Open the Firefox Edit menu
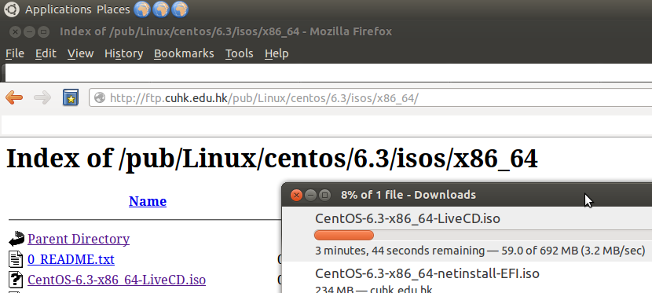This screenshot has height=293, width=652. [46, 53]
